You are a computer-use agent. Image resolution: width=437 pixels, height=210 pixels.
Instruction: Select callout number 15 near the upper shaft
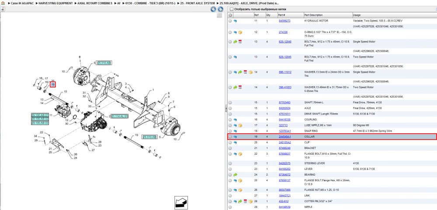66,91
